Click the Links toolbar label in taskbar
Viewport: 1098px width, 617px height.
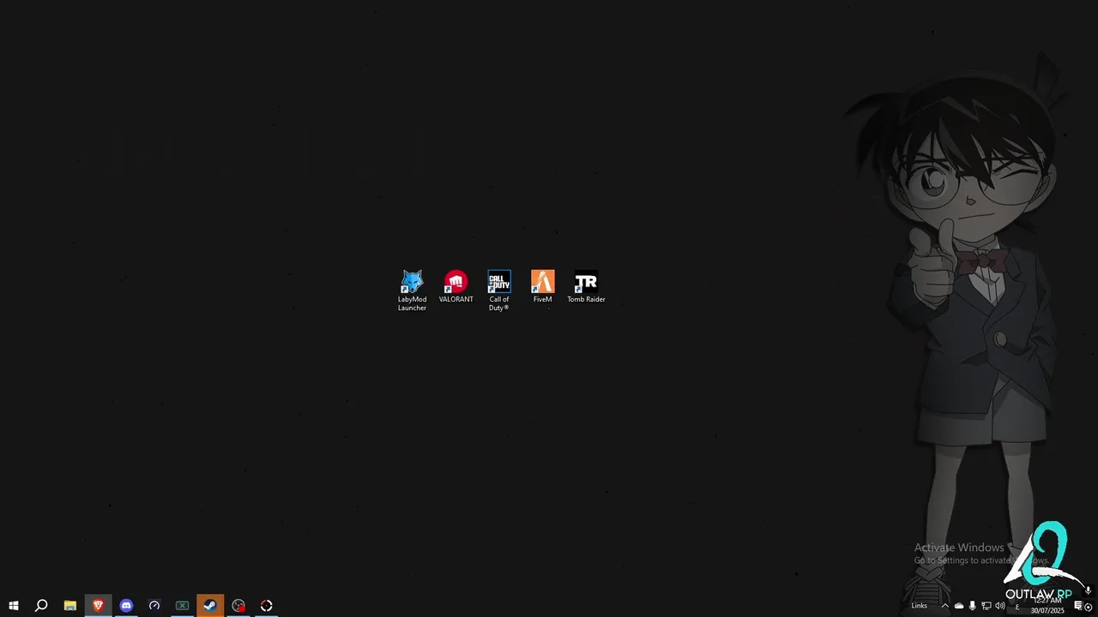point(919,606)
